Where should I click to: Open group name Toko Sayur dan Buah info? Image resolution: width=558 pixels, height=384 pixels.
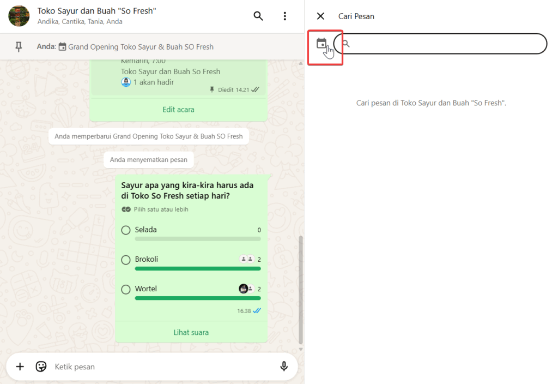[97, 11]
